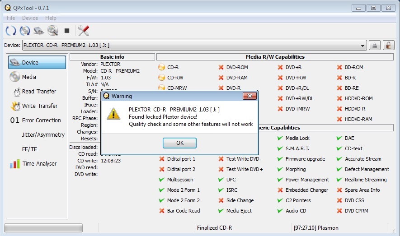
Task: Click the red X beside BD-ROM
Action: (x=339, y=67)
